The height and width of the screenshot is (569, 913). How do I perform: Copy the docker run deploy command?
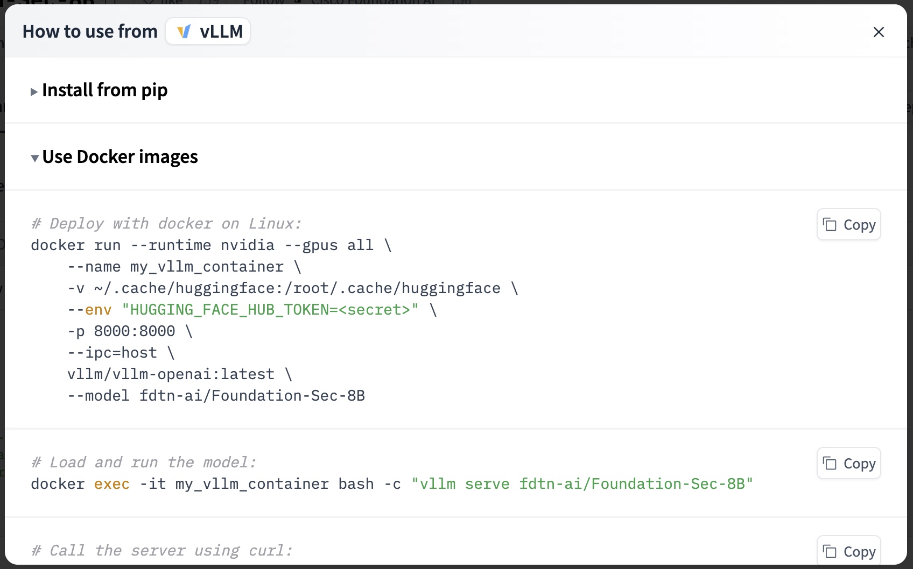coord(849,224)
